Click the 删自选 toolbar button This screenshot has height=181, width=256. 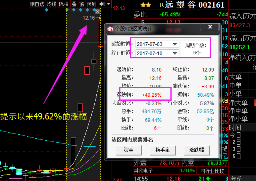37,4
